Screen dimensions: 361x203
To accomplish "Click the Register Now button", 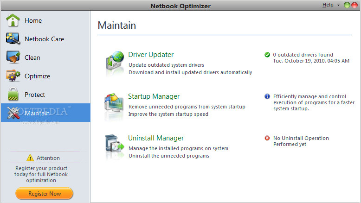I will click(x=44, y=193).
